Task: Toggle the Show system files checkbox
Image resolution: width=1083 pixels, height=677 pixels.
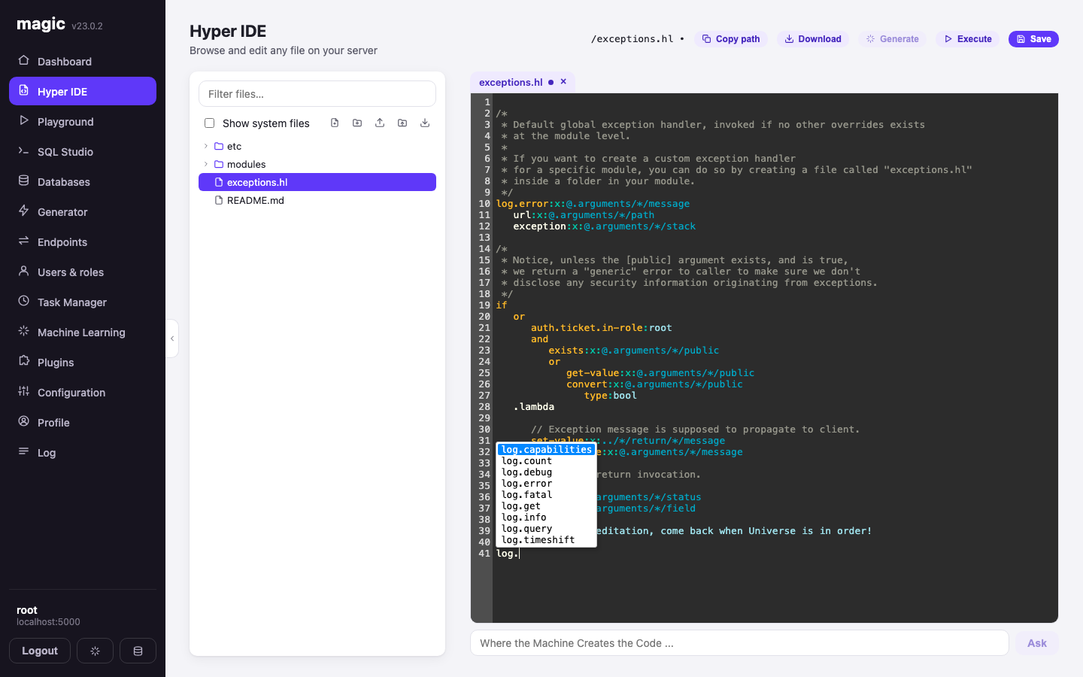Action: pos(209,123)
